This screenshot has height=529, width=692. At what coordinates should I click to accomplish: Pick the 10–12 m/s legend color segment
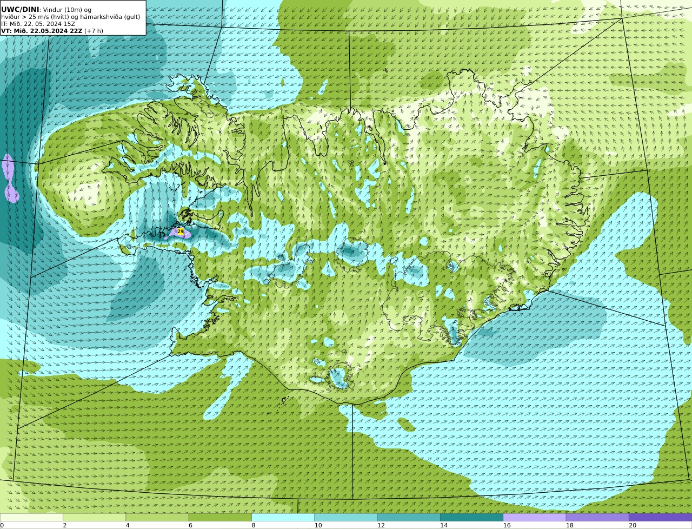(346, 517)
